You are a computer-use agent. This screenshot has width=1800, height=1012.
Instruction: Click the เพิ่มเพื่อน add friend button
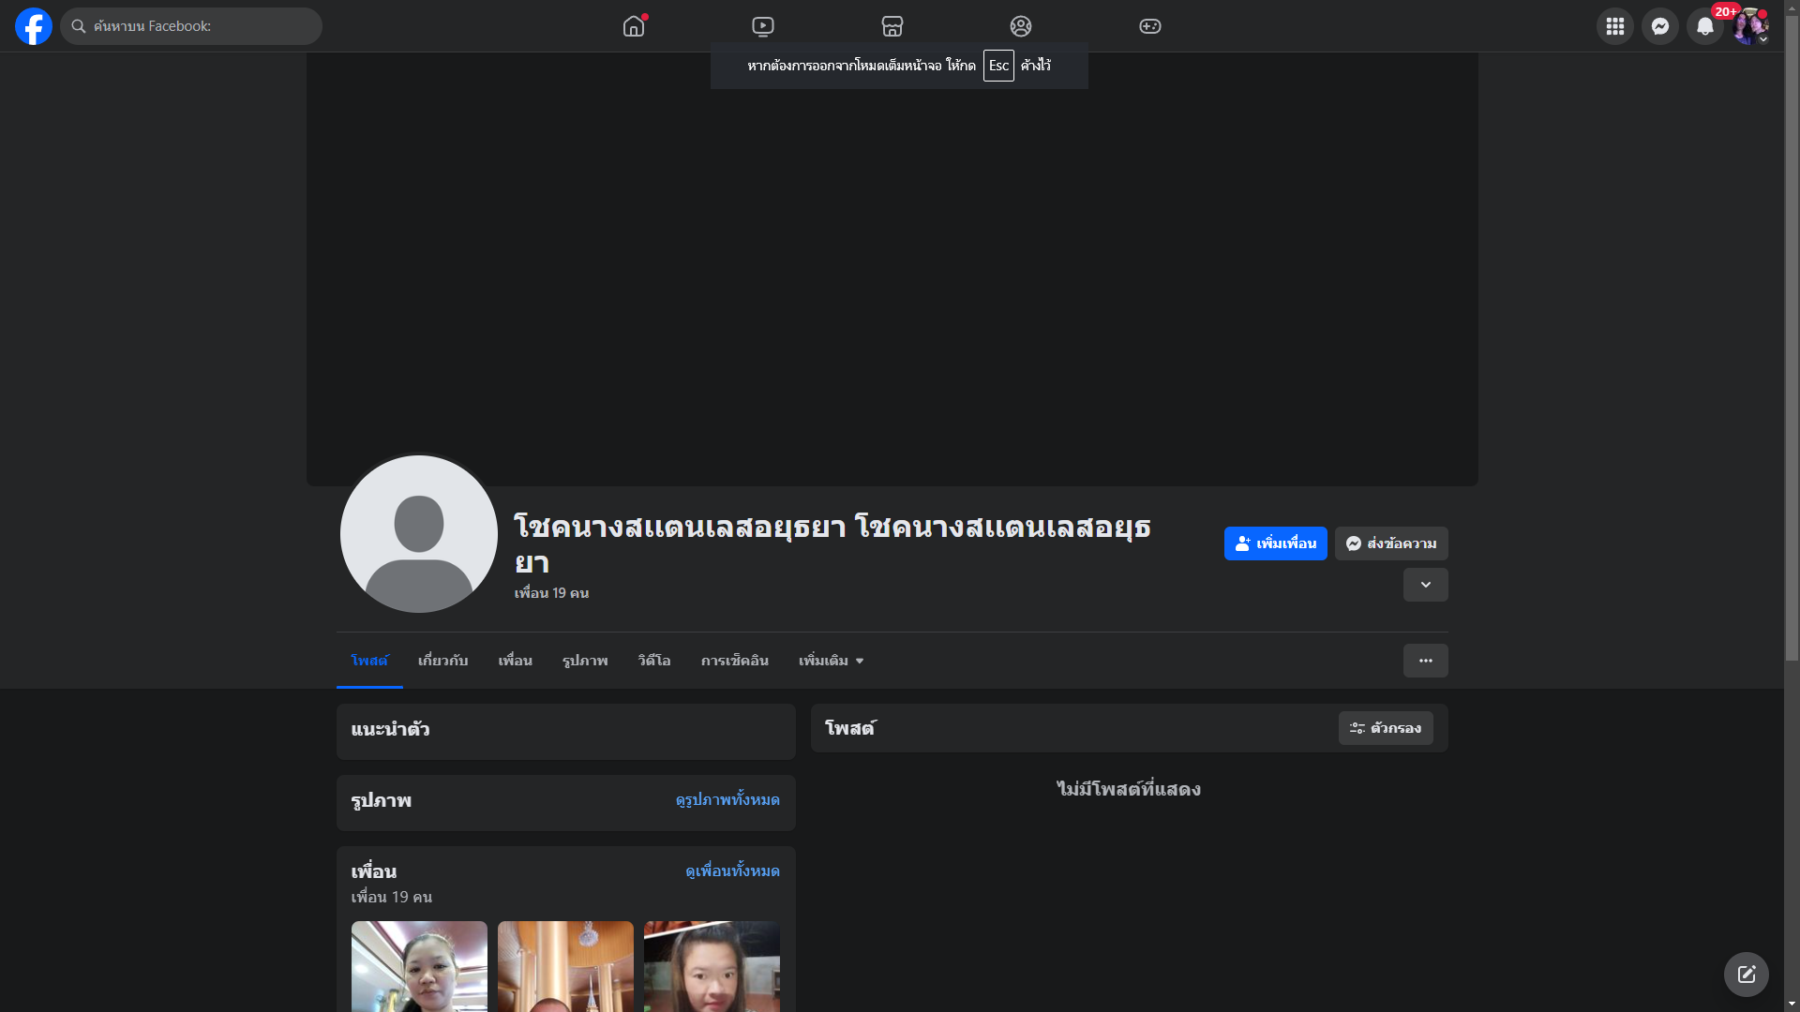tap(1275, 543)
